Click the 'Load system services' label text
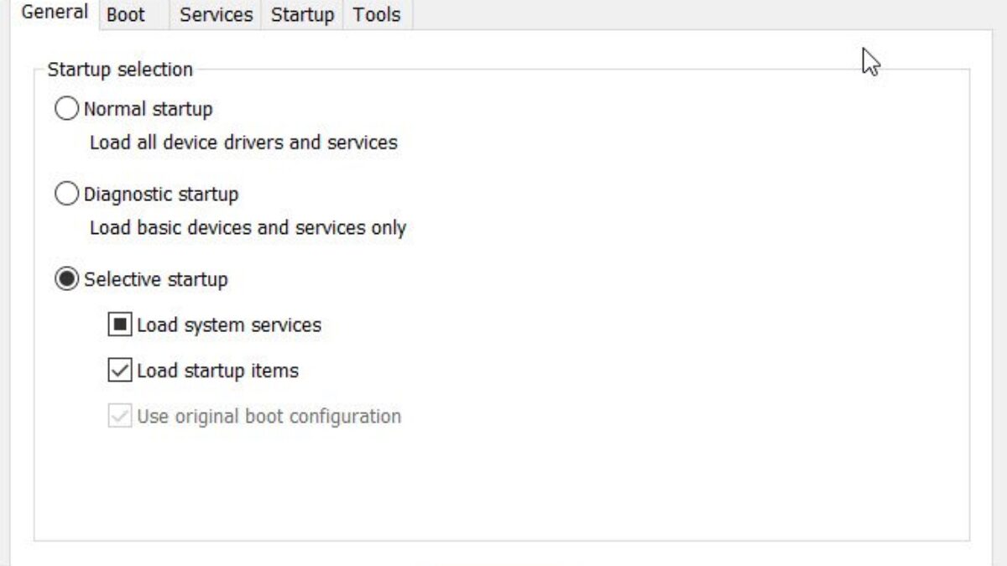Screen dimensions: 1007x566 pos(229,325)
